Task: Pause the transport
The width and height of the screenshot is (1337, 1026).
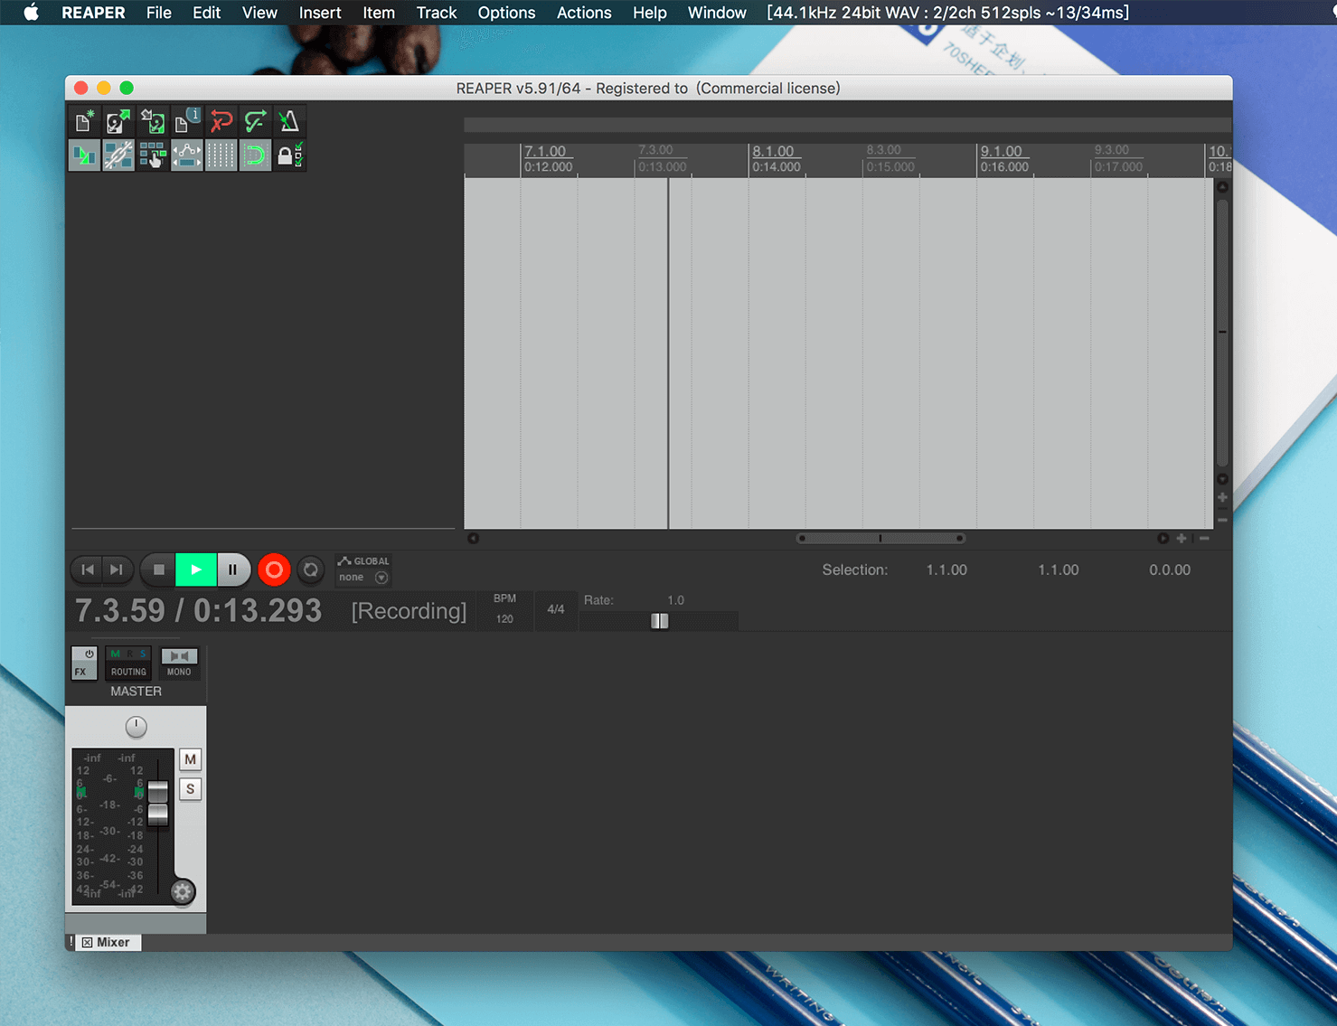Action: tap(233, 569)
